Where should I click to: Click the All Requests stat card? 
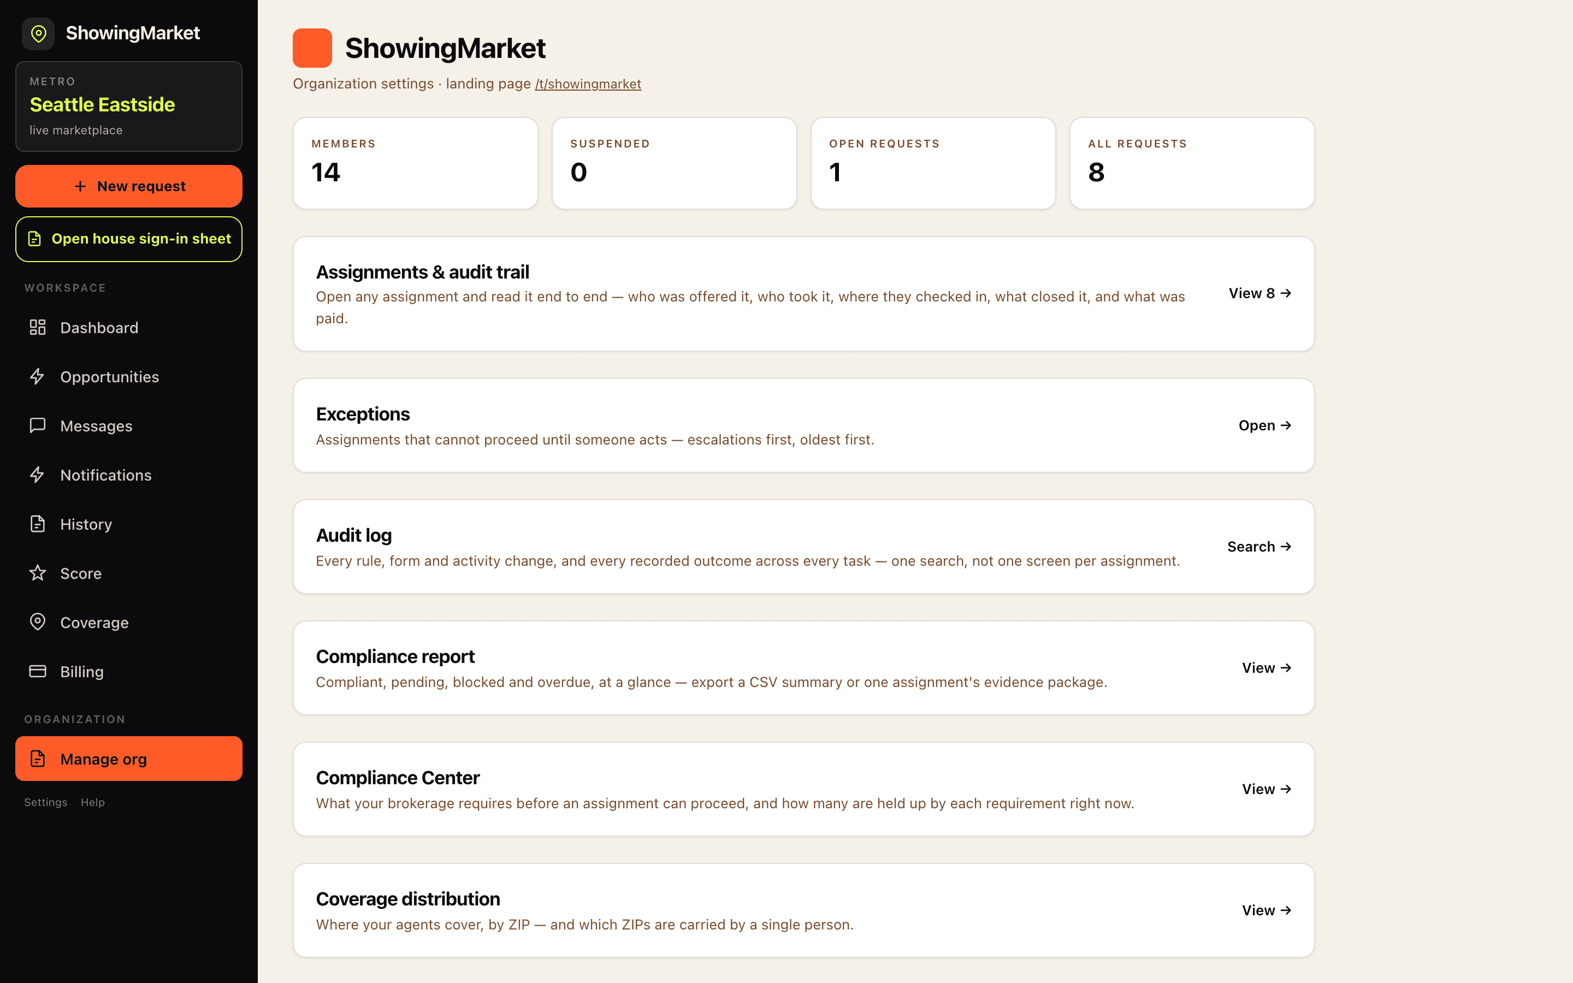(1192, 163)
